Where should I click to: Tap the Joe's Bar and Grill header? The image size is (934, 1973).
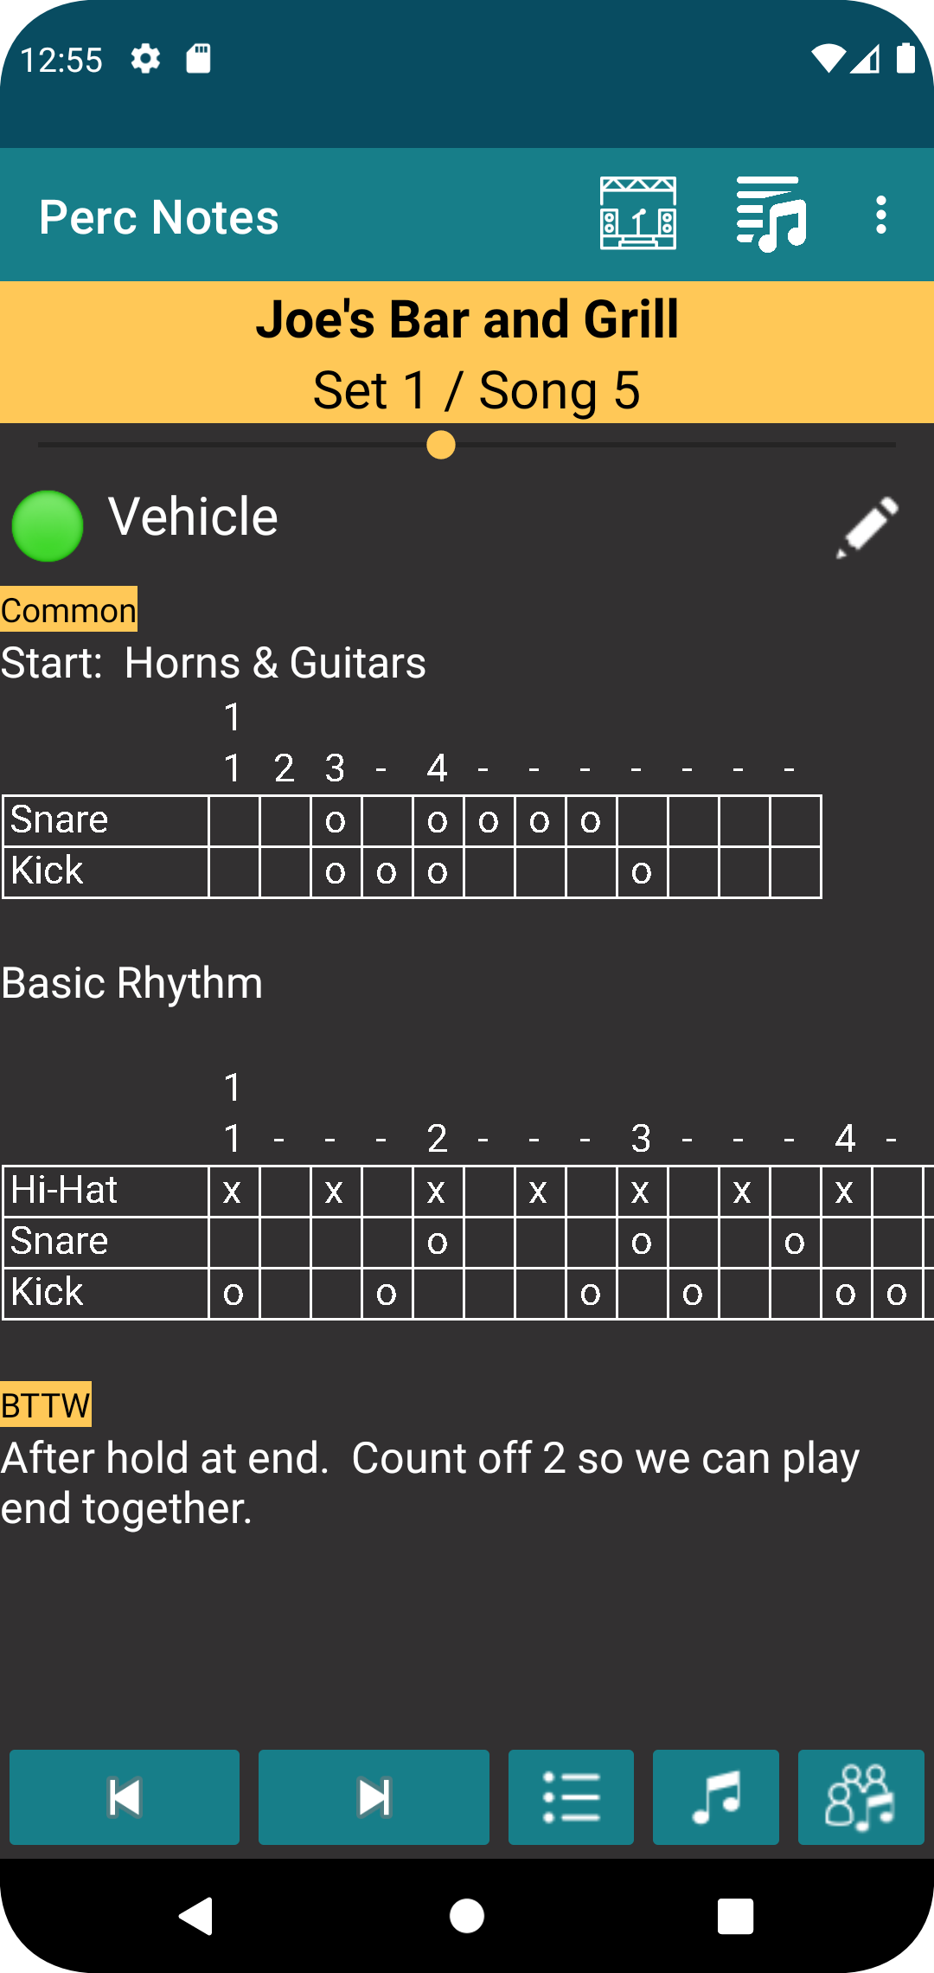[x=467, y=319]
